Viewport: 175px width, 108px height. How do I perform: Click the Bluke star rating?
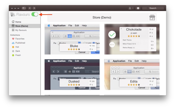pos(74,49)
